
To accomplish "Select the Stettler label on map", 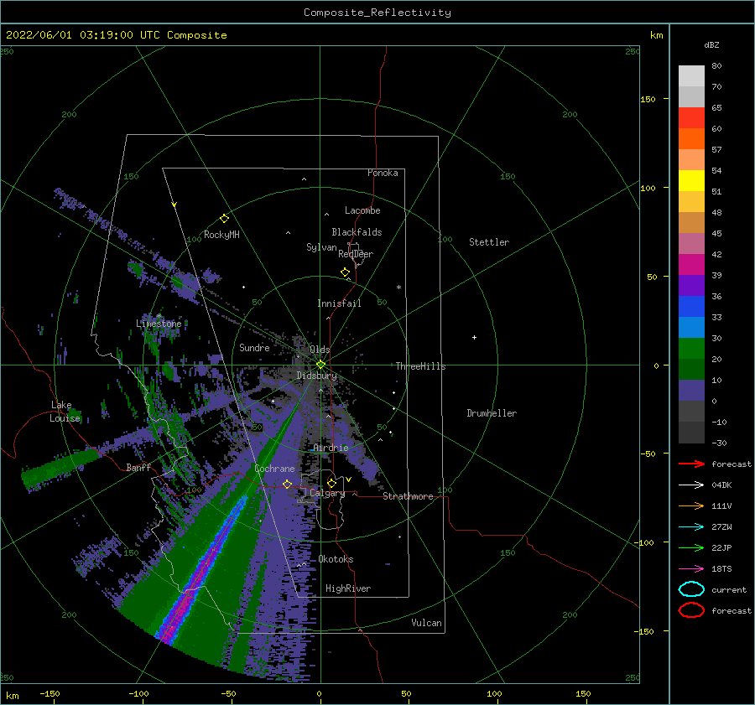I will pyautogui.click(x=489, y=242).
